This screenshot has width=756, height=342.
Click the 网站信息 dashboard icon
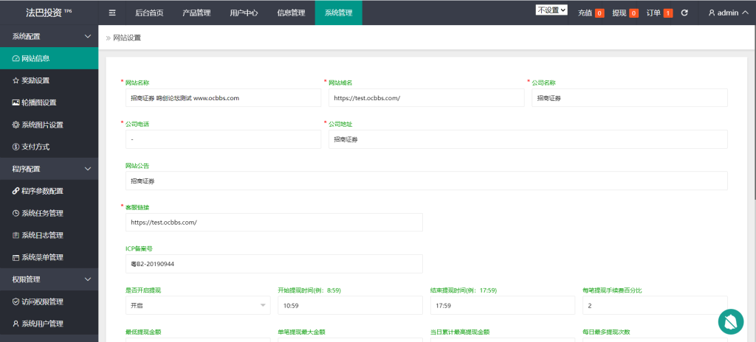coord(16,59)
